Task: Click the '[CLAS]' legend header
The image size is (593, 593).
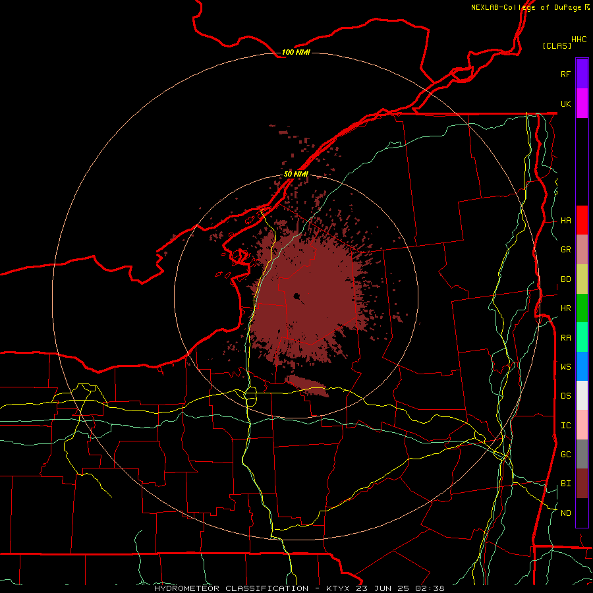Action: pyautogui.click(x=557, y=45)
